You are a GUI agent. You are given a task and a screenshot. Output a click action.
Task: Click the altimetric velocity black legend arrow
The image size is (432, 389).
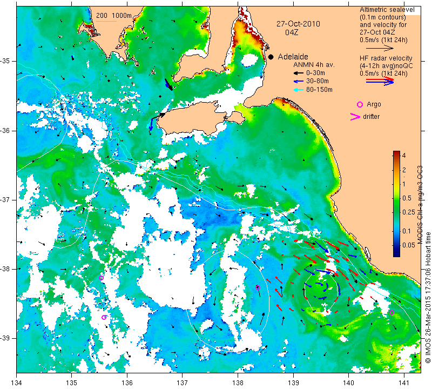(x=380, y=48)
